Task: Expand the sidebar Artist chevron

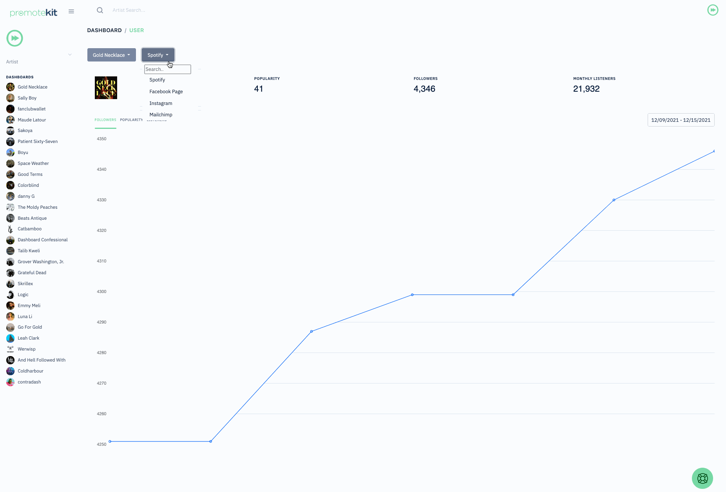Action: [x=70, y=54]
